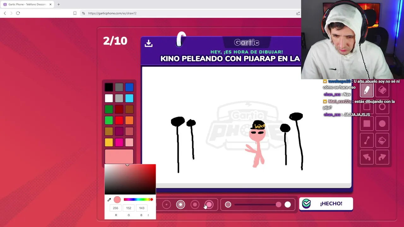This screenshot has height=227, width=404.
Task: Activate the paint bucket fill tool
Action: click(382, 141)
